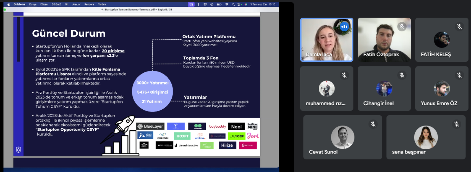Click the COLENDI logo on slide
471x172 pixels.
coord(163,136)
